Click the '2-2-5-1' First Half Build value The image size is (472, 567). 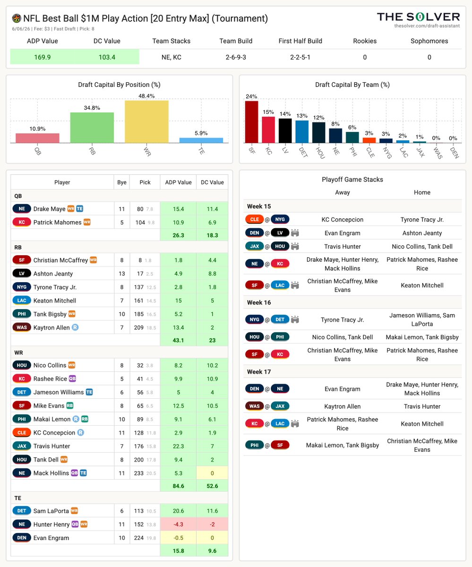point(300,57)
